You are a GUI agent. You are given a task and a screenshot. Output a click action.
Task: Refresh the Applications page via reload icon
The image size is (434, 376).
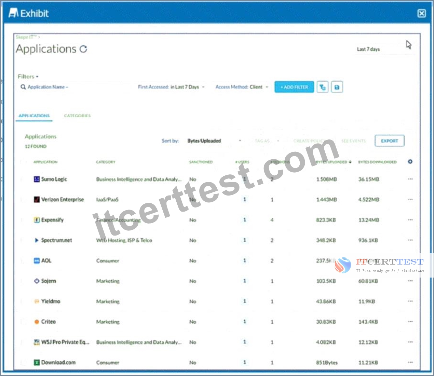(x=83, y=49)
